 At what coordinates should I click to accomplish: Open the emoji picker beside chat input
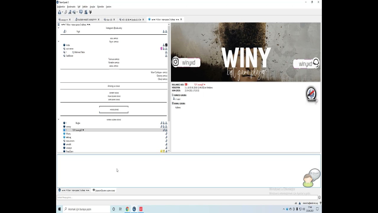(320, 197)
